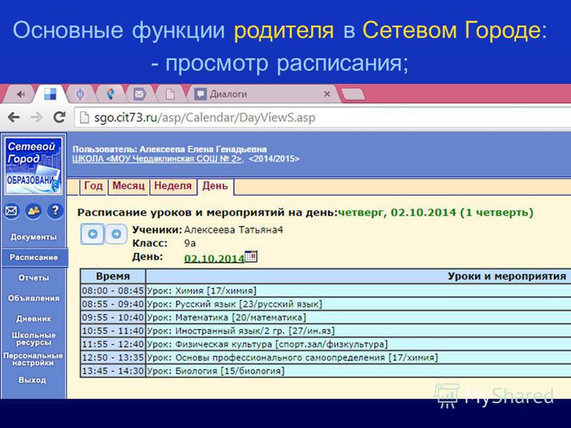Select Расписание in the sidebar
Screen dimensions: 571x428
(x=34, y=258)
